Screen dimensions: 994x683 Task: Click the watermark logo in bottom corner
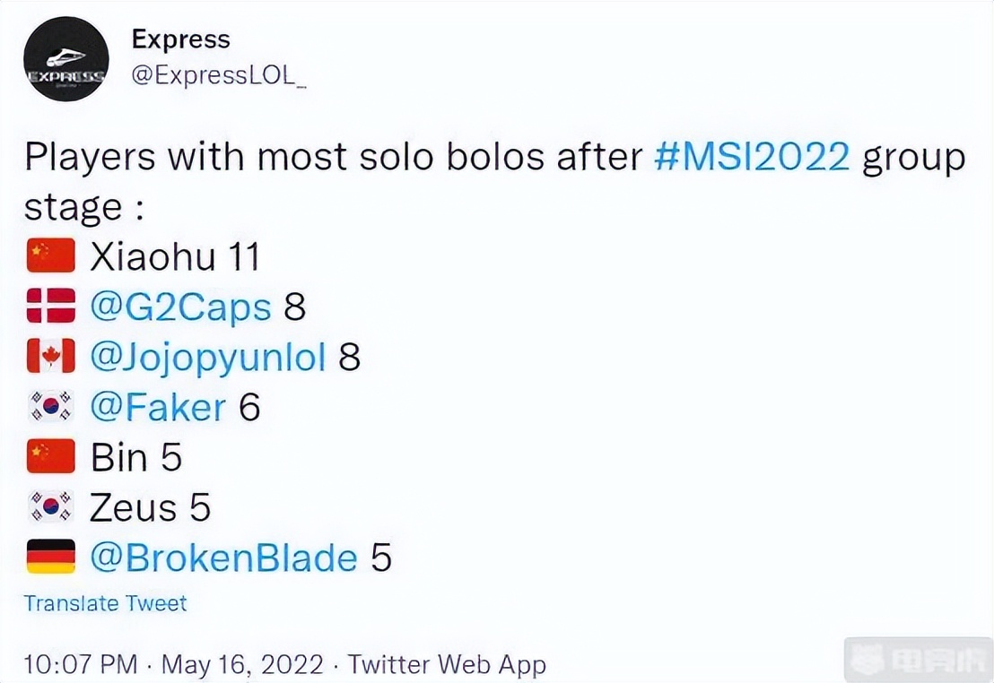point(917,663)
